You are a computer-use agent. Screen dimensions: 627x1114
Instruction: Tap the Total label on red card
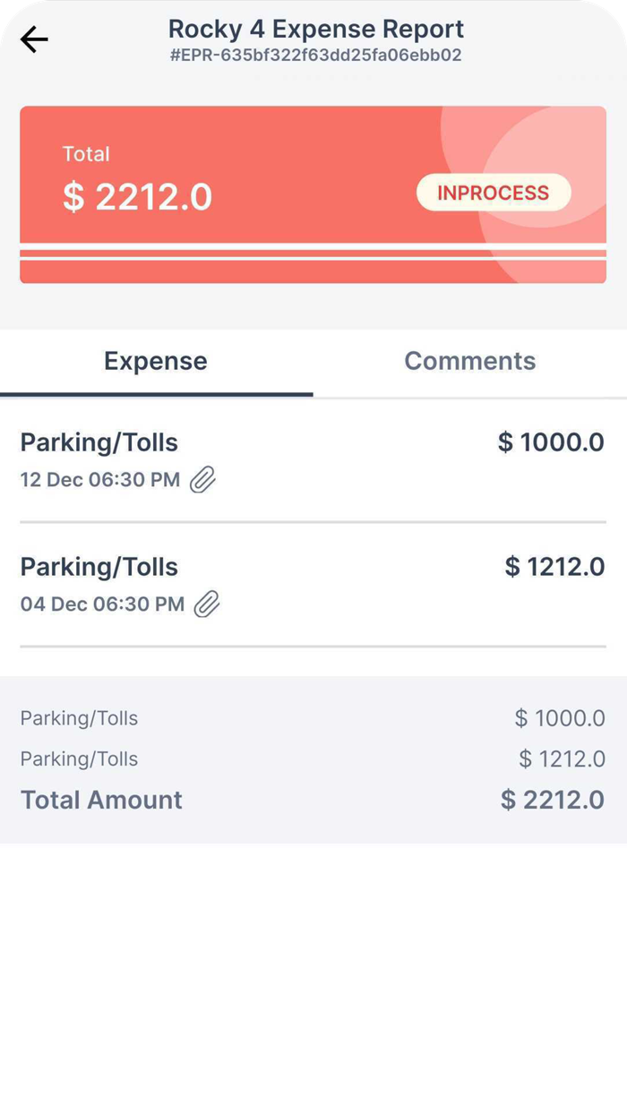coord(86,154)
